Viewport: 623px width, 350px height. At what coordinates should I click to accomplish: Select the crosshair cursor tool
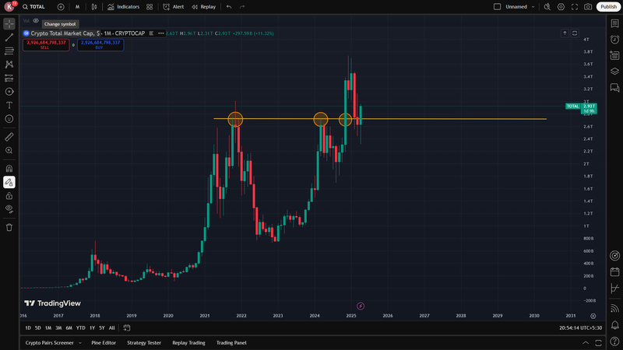[9, 24]
